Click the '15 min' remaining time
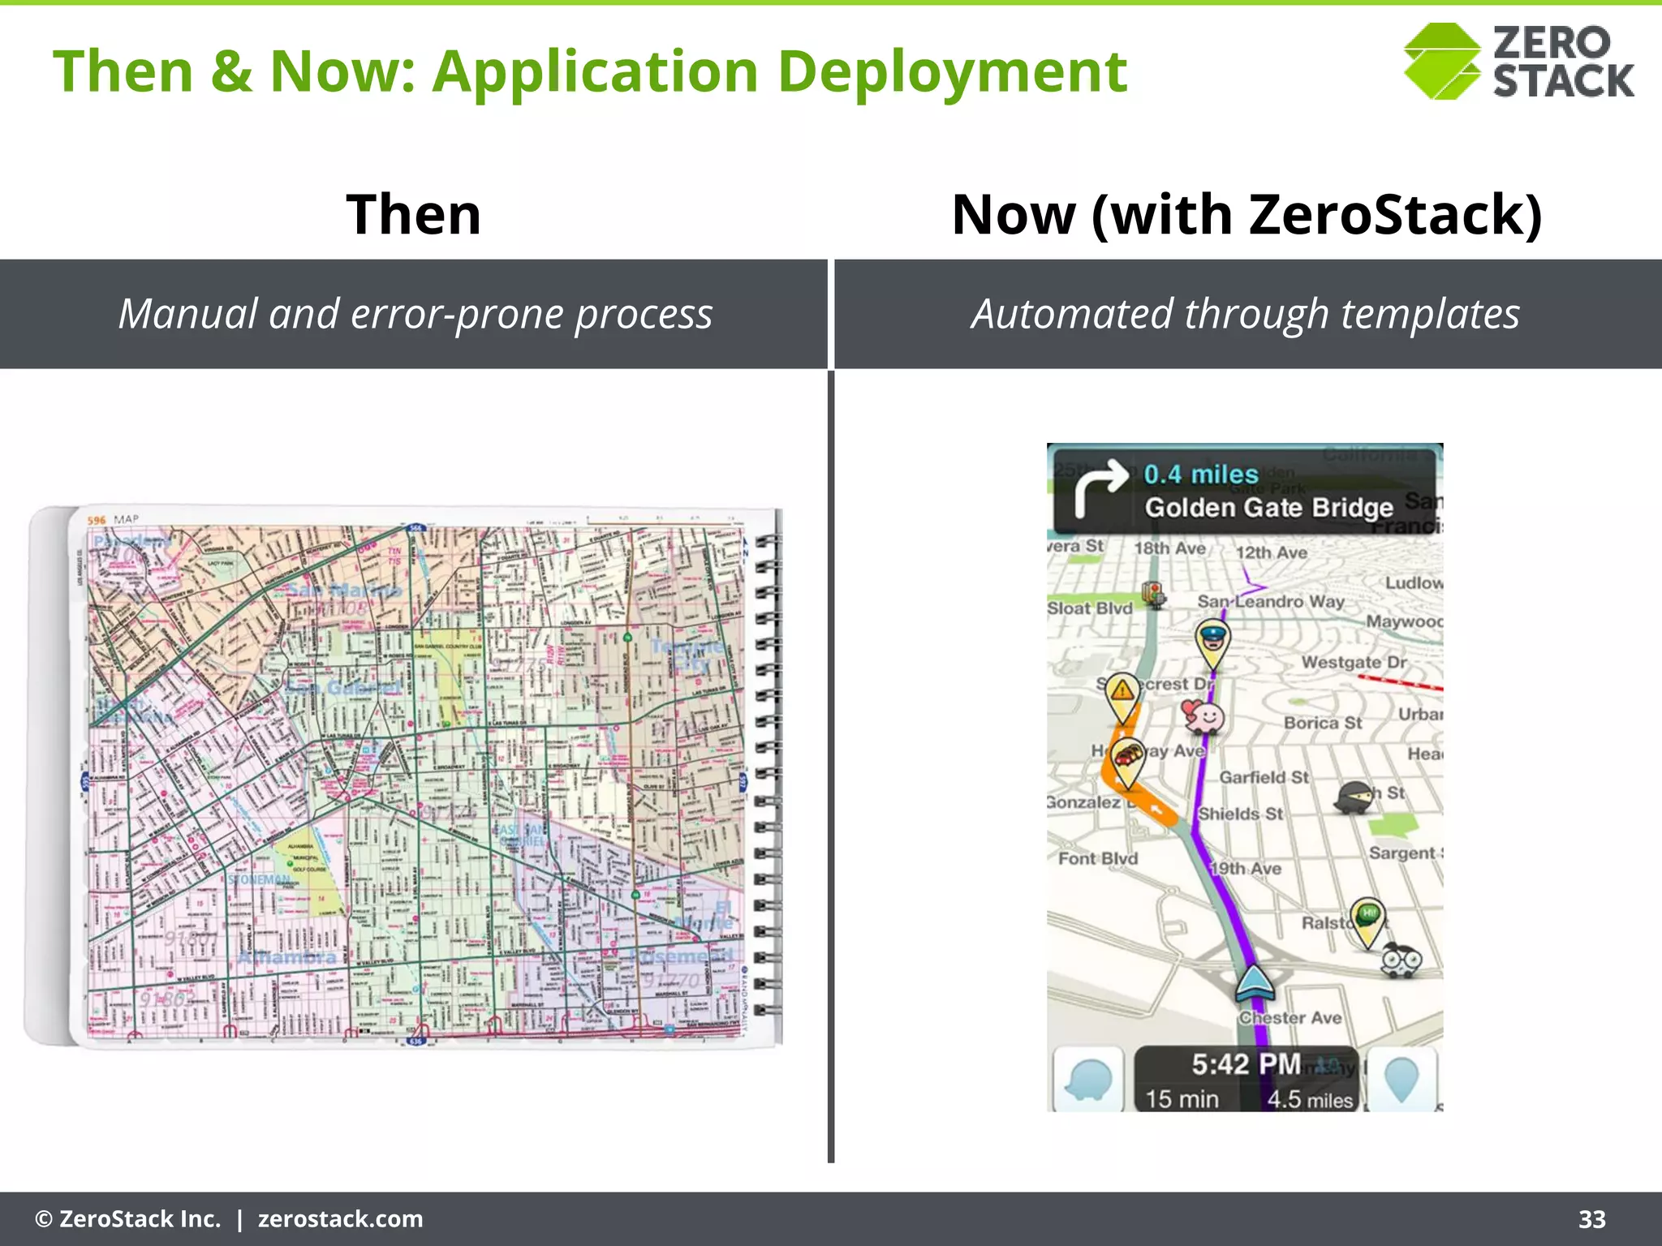This screenshot has width=1662, height=1246. [x=1182, y=1099]
